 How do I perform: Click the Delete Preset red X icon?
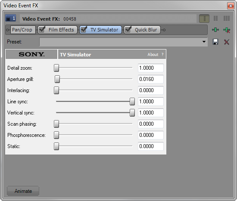(227, 42)
